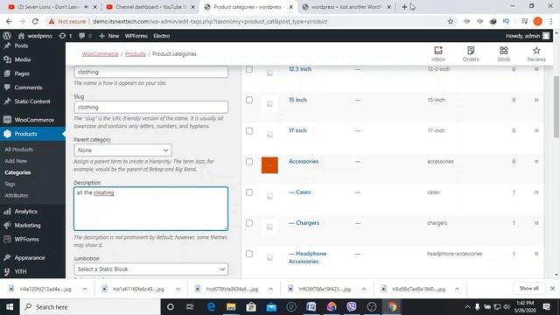560x315 pixels.
Task: Go back with the browser arrow
Action: point(9,21)
